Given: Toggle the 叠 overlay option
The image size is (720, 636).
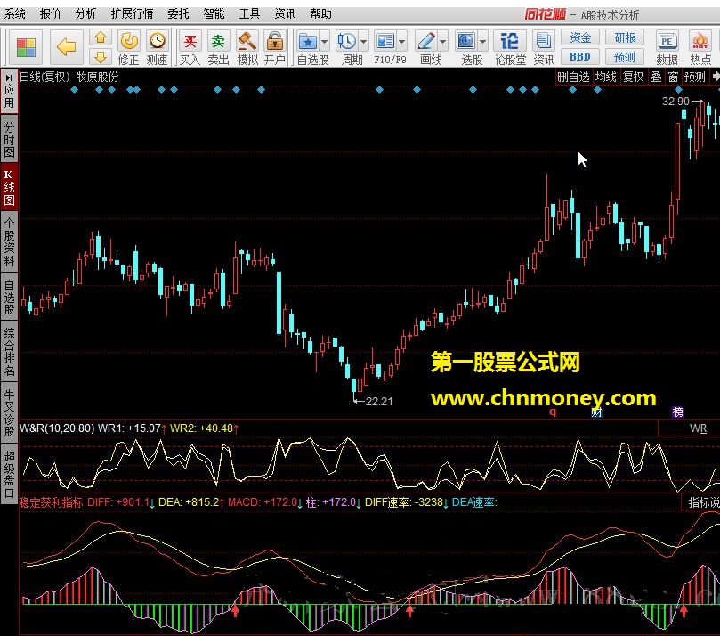Looking at the screenshot, I should click(x=656, y=77).
